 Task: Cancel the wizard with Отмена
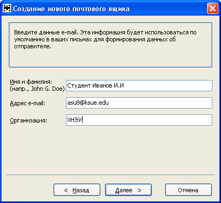pyautogui.click(x=188, y=190)
